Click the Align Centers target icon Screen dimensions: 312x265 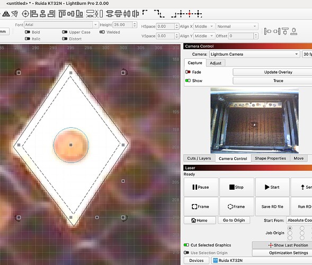coord(25,14)
